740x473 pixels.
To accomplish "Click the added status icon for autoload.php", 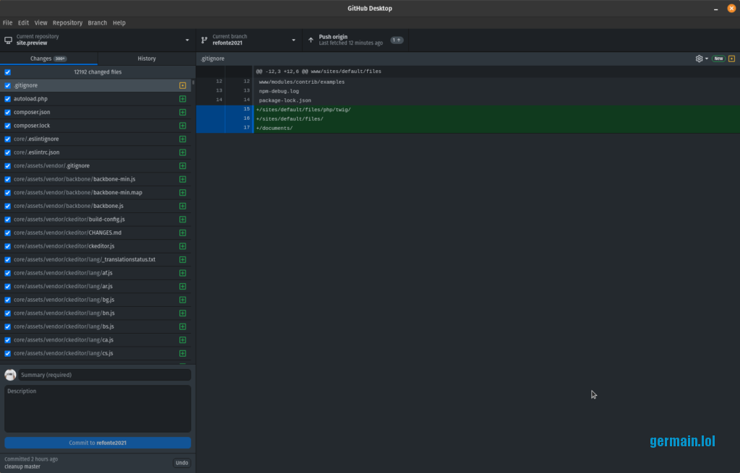I will (x=183, y=99).
